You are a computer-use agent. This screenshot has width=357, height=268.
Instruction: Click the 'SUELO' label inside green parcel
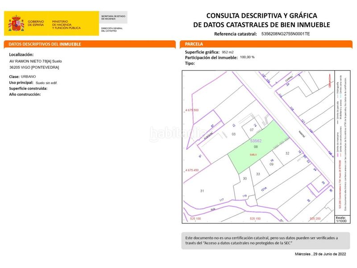[253, 155]
